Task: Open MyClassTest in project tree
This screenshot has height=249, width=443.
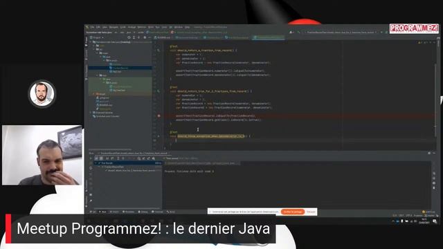Action: tap(117, 91)
